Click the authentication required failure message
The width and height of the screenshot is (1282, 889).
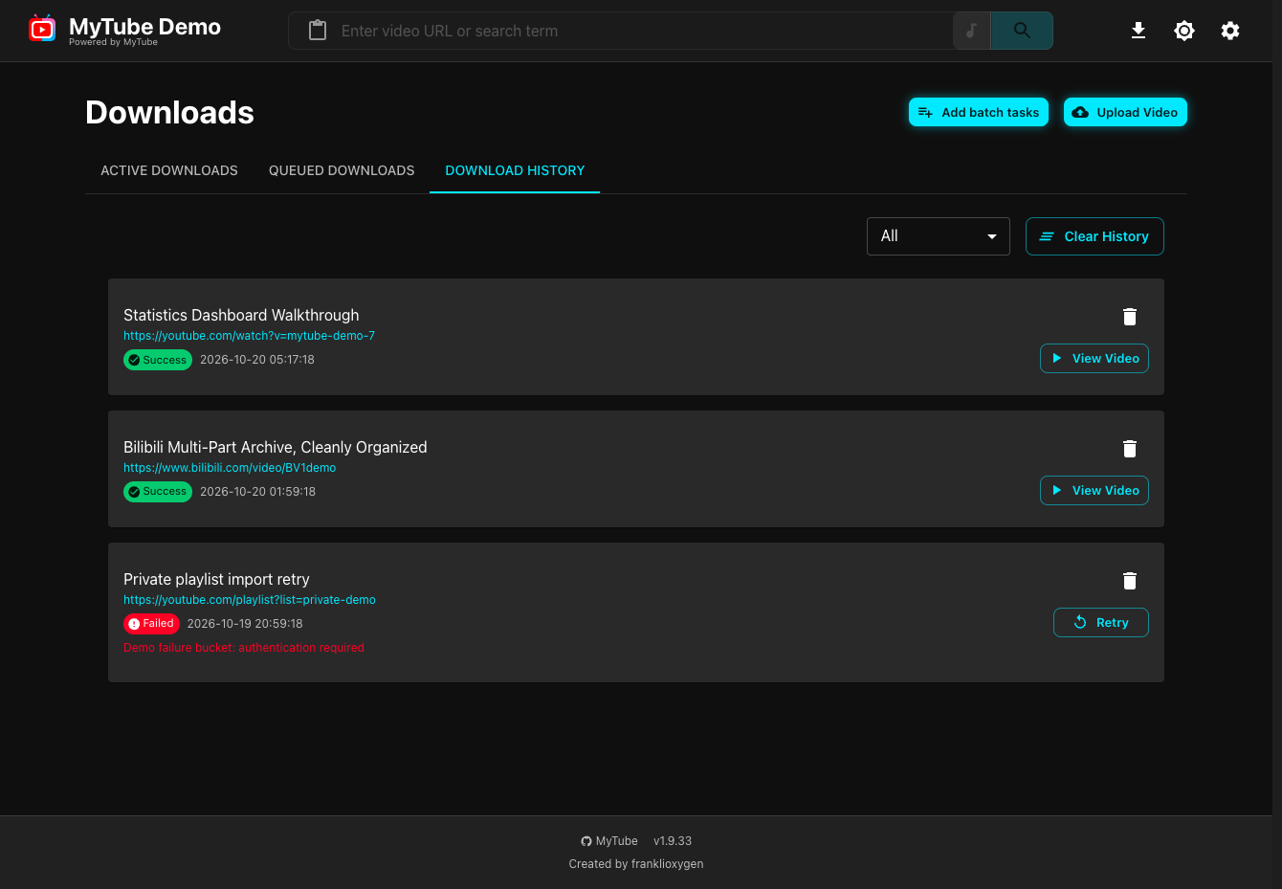[x=244, y=648]
